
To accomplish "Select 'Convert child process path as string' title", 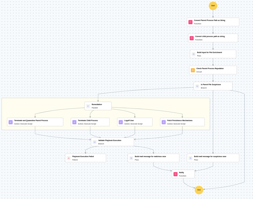I will coord(210,36).
